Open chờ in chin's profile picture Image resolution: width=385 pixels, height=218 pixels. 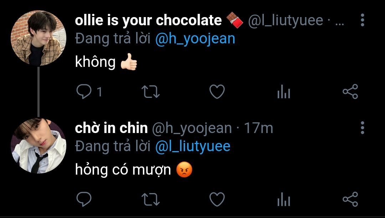click(38, 146)
